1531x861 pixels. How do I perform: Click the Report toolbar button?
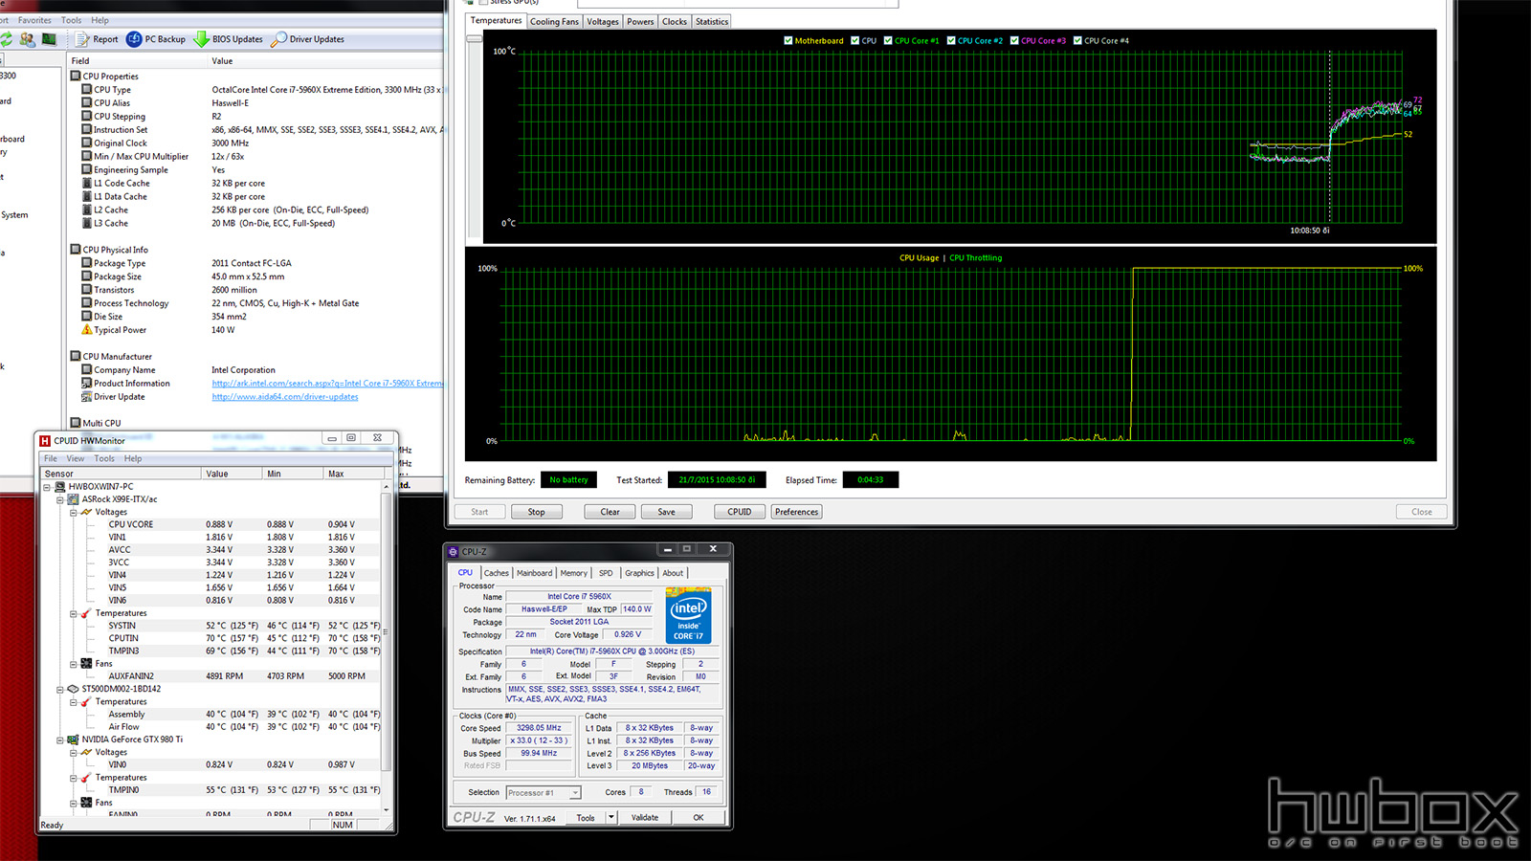(x=98, y=39)
